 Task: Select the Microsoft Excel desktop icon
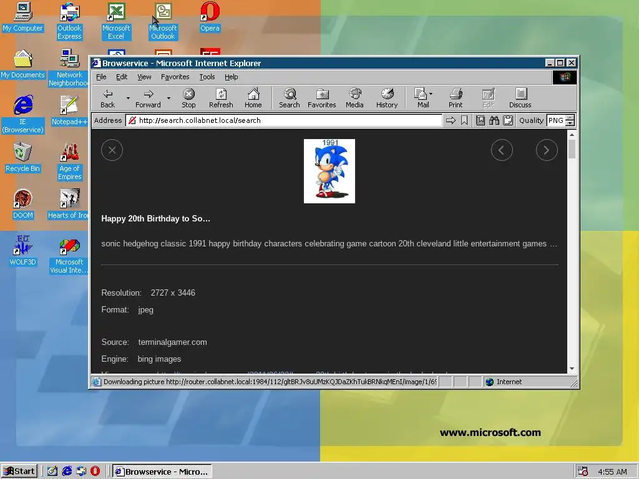pos(116,21)
